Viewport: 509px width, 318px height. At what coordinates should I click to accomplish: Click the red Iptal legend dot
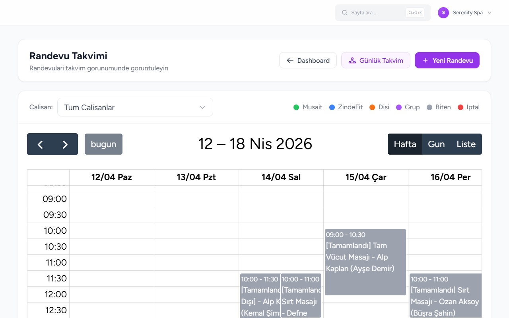point(460,107)
